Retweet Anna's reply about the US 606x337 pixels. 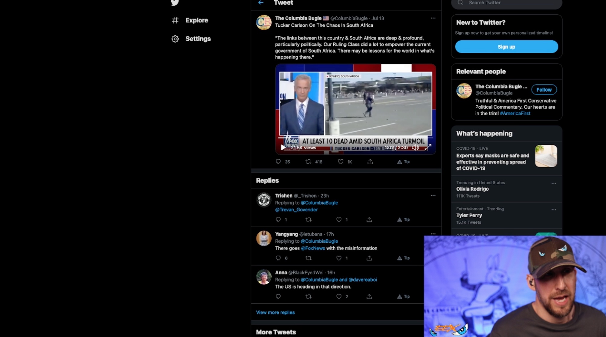coord(308,297)
